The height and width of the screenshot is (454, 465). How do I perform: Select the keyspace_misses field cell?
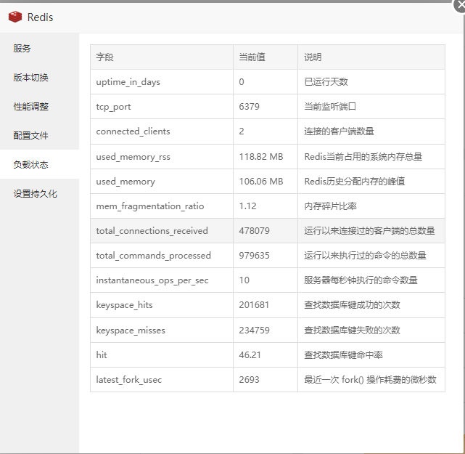click(x=162, y=331)
